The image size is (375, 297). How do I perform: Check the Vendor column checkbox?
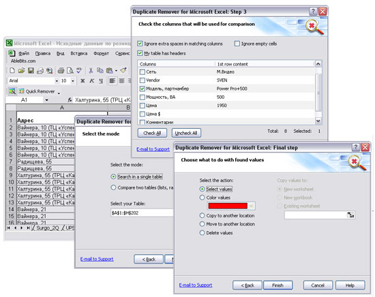pyautogui.click(x=142, y=80)
